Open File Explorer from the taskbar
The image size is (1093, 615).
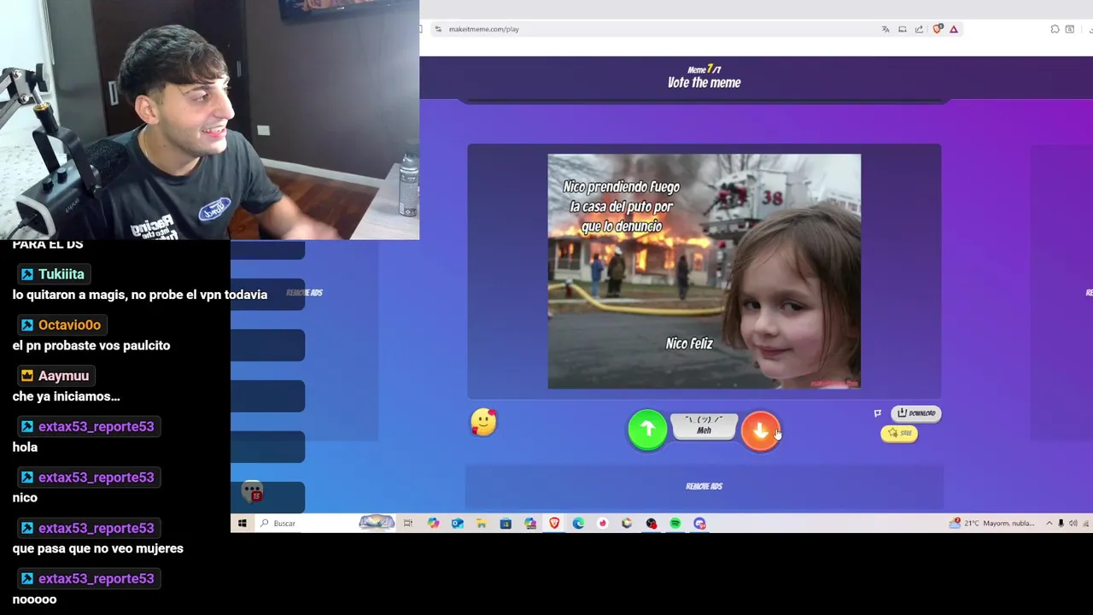tap(482, 523)
